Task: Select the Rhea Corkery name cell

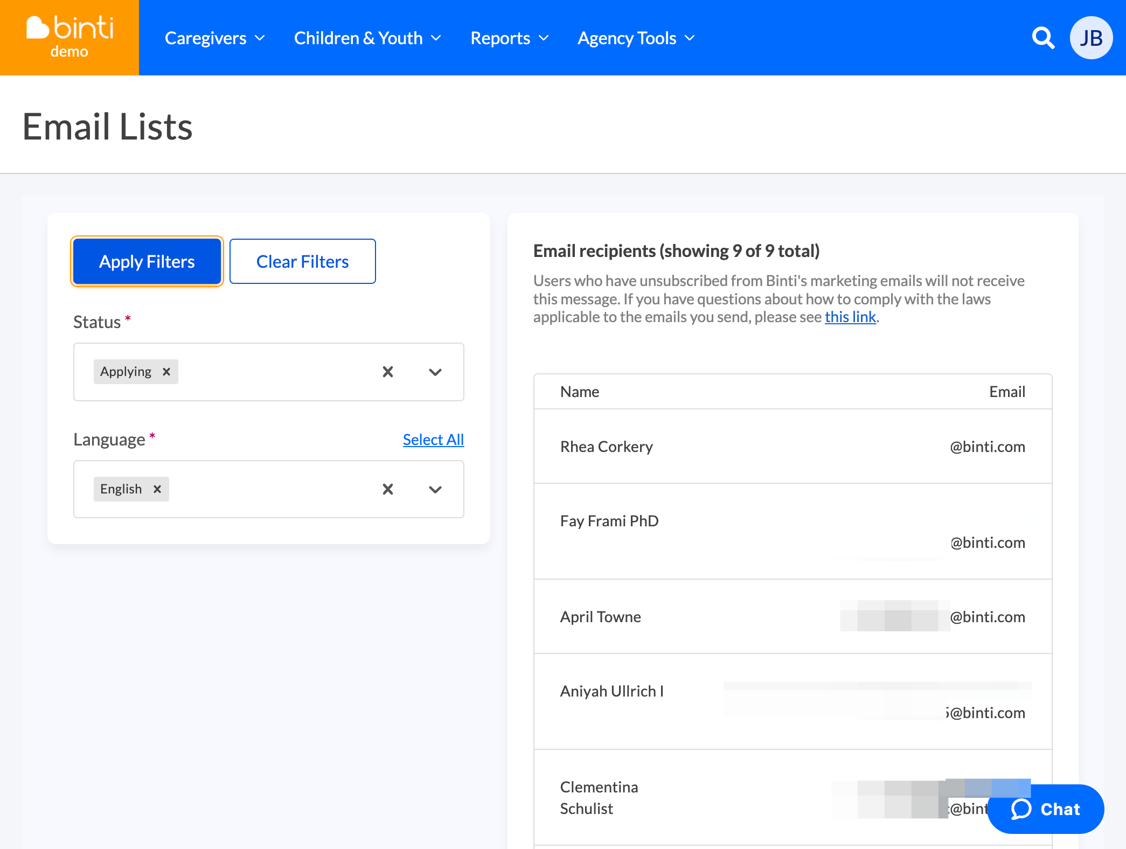Action: click(606, 447)
